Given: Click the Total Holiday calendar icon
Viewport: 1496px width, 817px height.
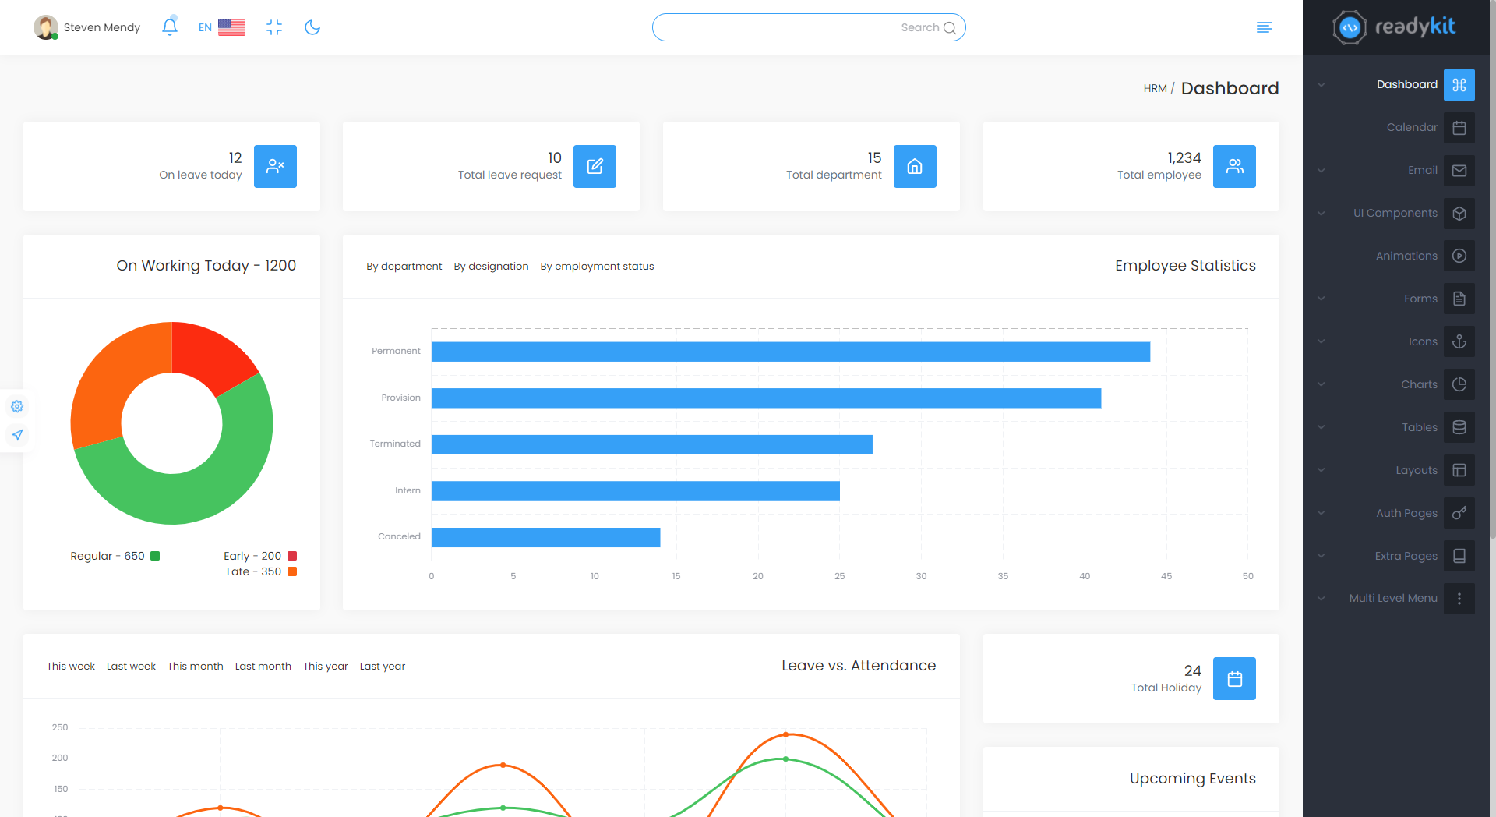Looking at the screenshot, I should (1234, 679).
